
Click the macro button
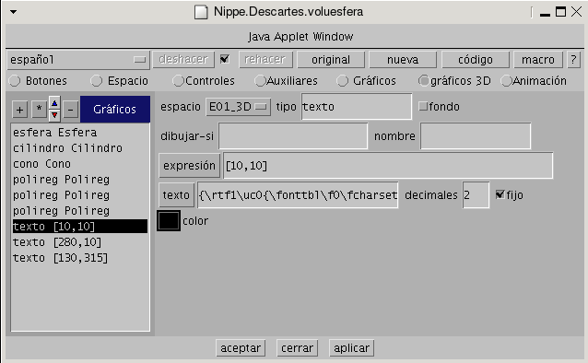538,60
